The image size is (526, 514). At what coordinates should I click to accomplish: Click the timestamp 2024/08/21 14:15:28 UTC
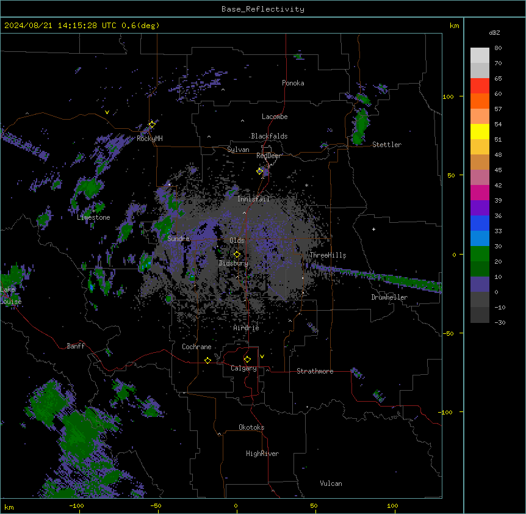point(60,26)
